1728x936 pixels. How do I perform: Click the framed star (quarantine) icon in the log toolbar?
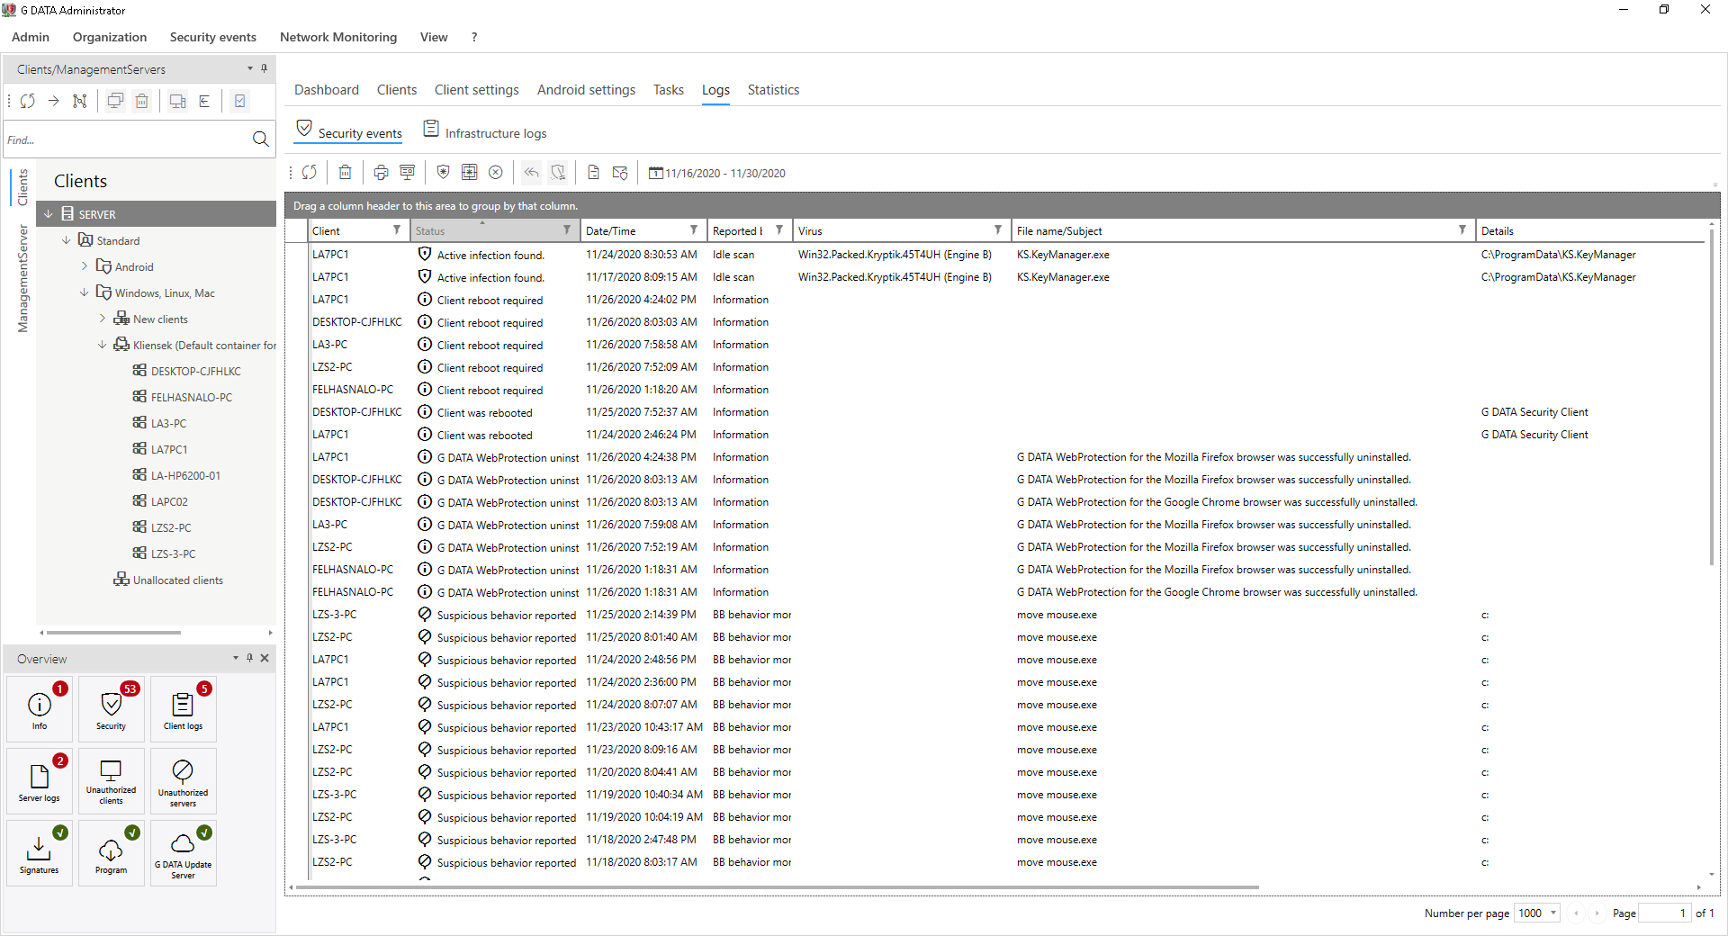[469, 172]
